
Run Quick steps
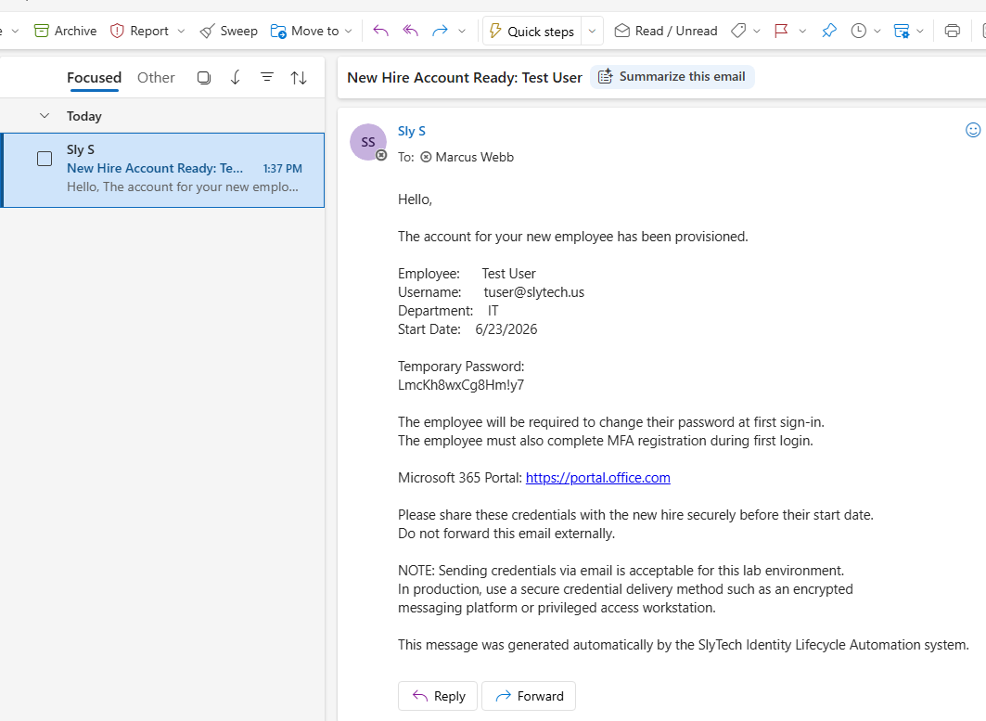tap(532, 31)
